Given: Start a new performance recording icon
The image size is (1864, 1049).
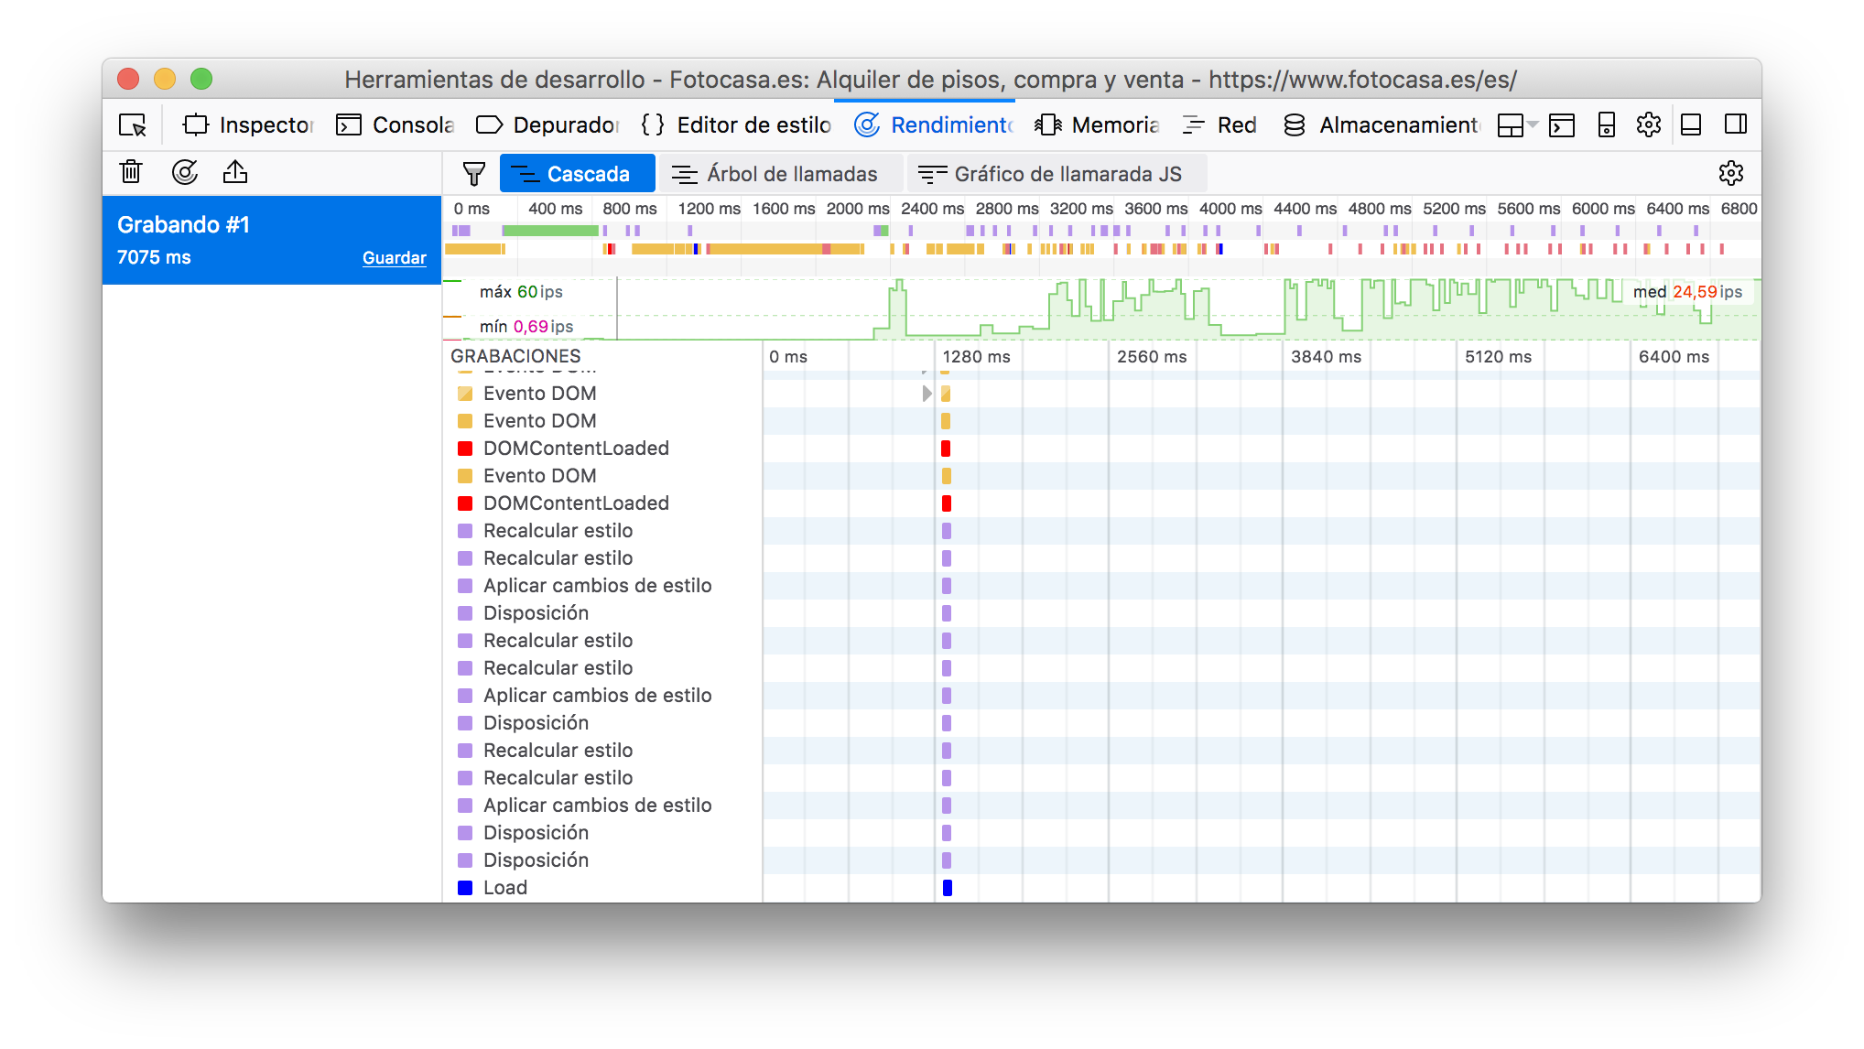Looking at the screenshot, I should pos(185,172).
